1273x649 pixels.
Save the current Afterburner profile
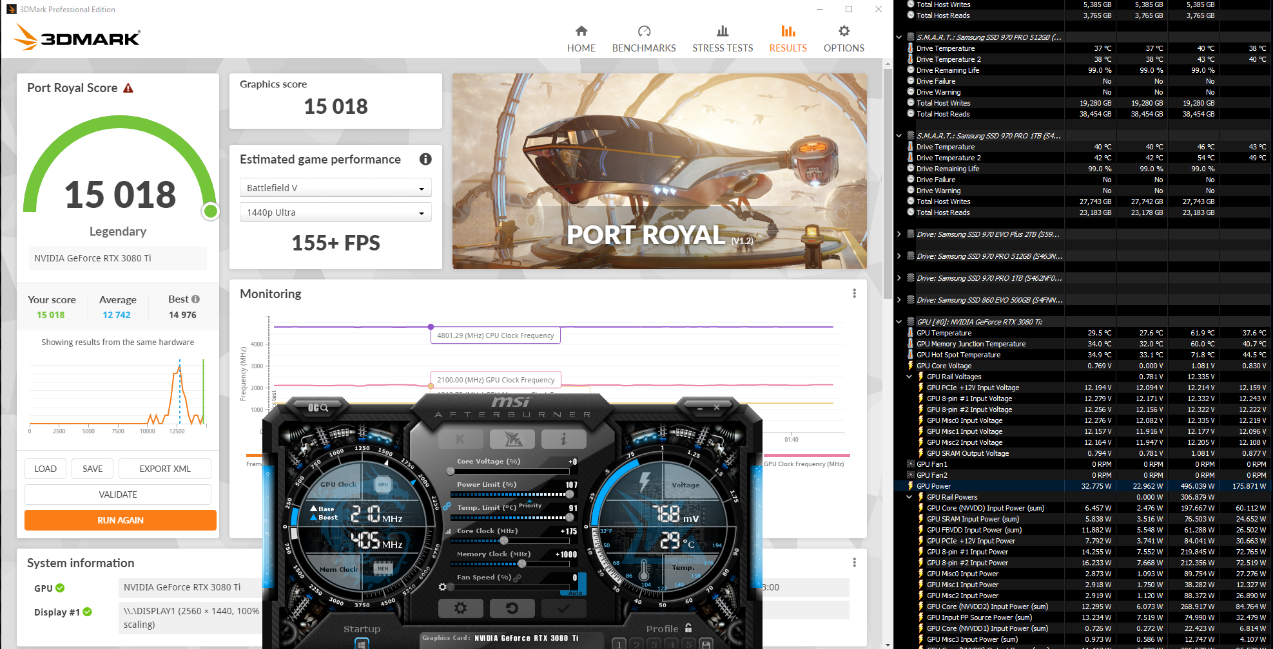(x=706, y=644)
